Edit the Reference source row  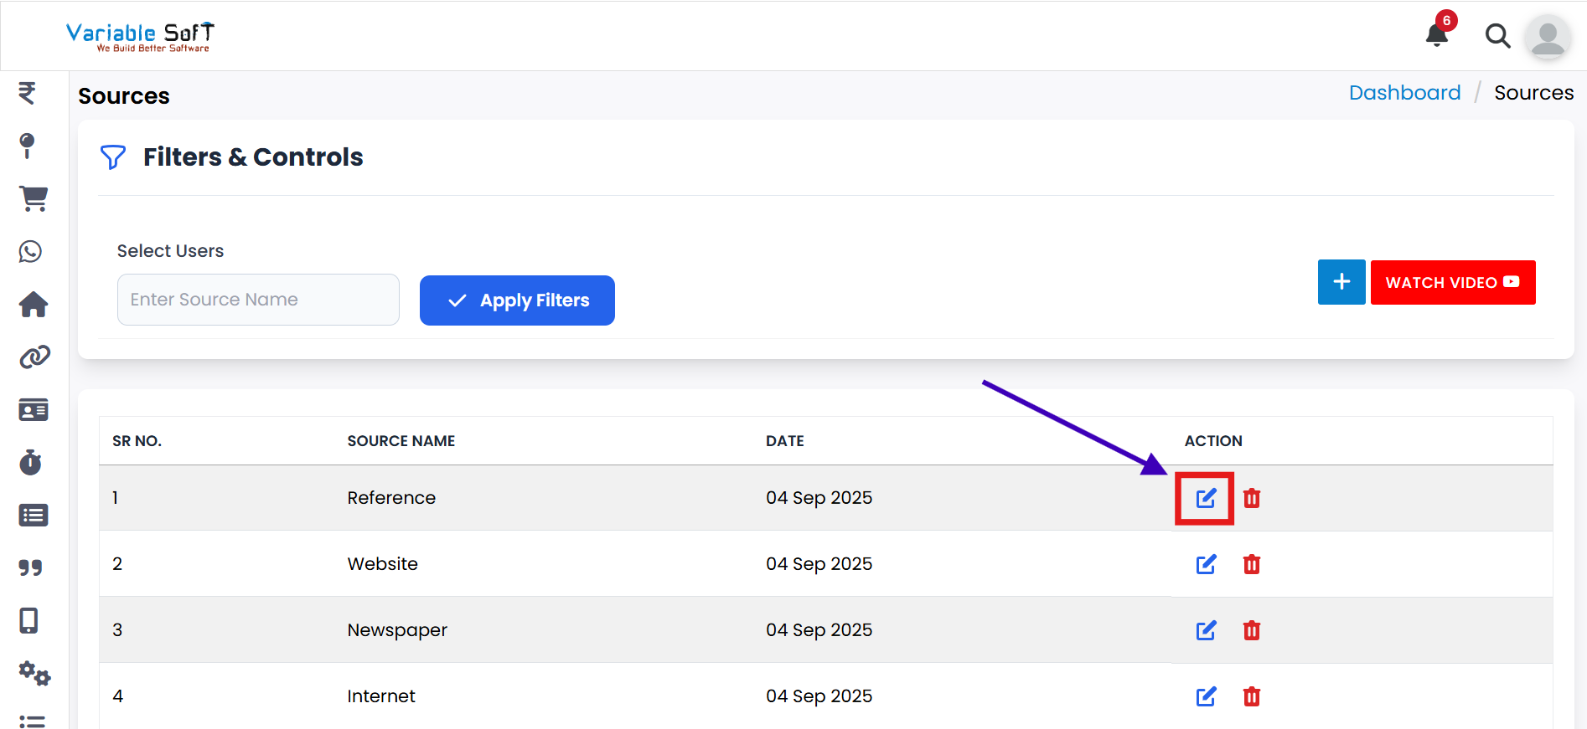tap(1205, 499)
